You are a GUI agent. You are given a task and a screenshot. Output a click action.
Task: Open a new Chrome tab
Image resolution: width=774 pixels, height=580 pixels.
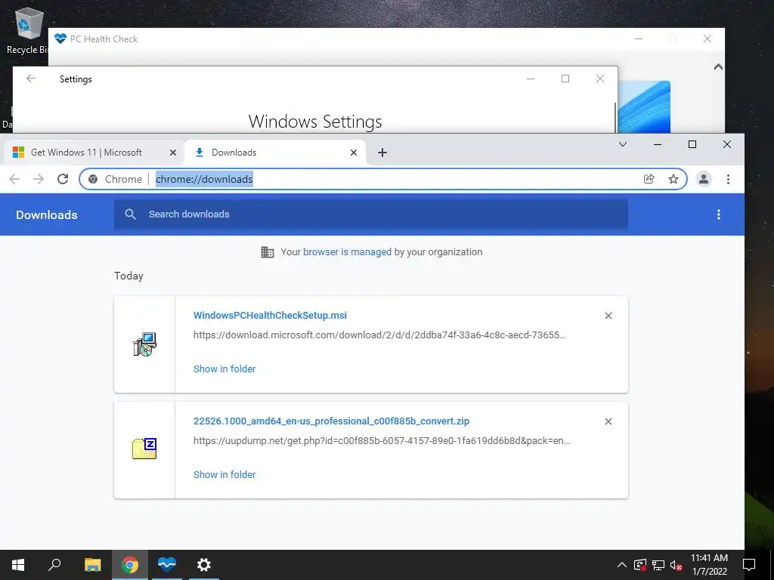tap(382, 153)
